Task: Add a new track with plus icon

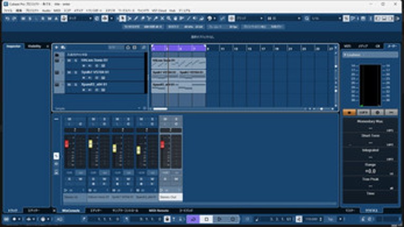Action: point(57,48)
